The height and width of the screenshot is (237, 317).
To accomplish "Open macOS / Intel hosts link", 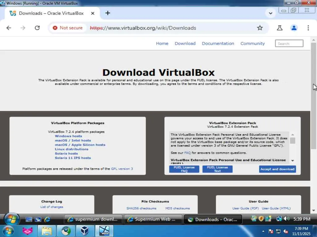I will click(73, 140).
